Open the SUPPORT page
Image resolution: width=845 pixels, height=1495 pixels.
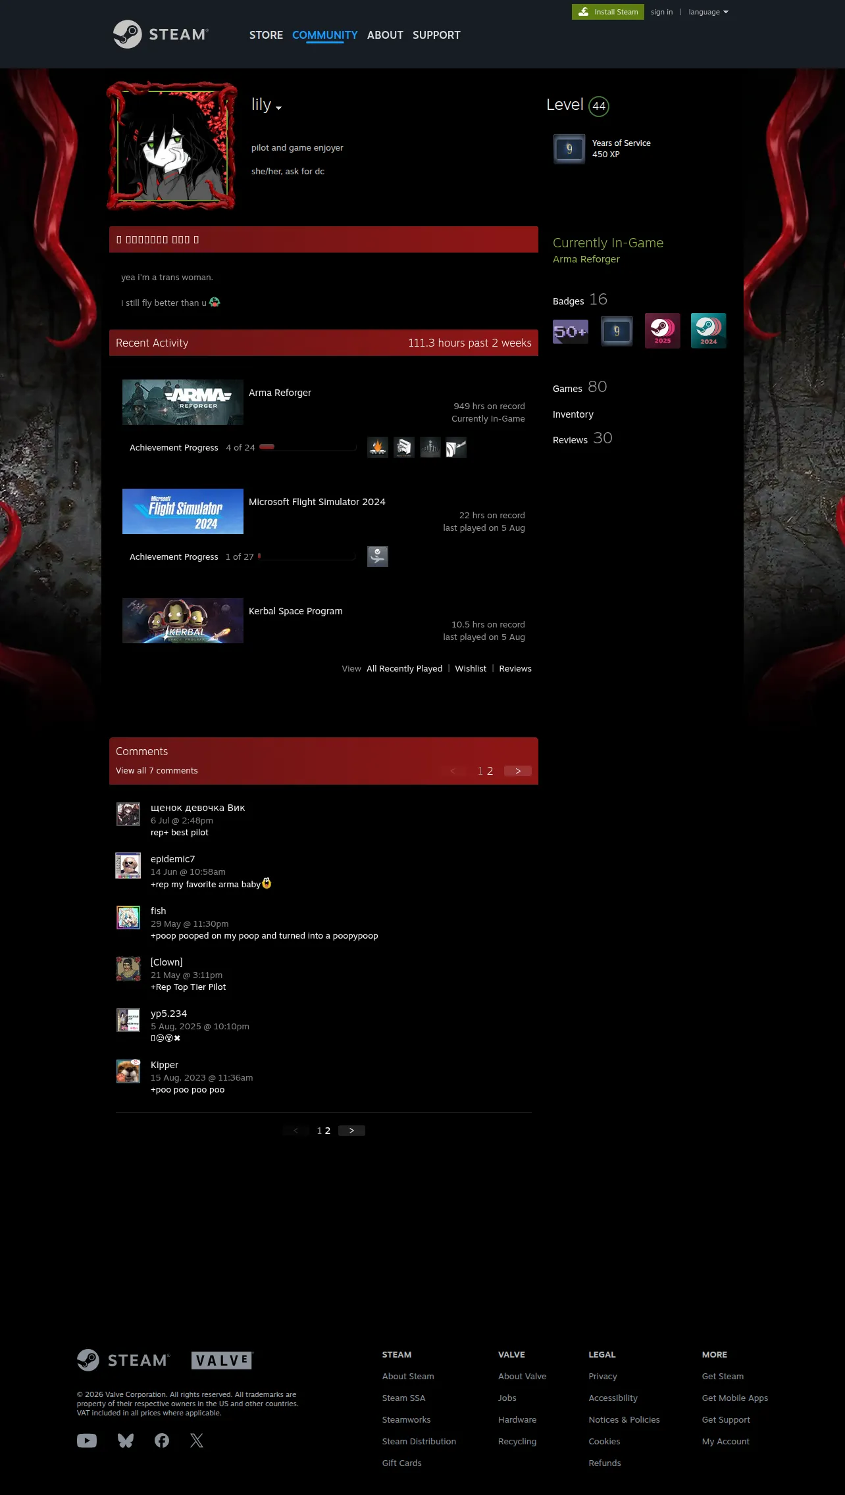[436, 35]
